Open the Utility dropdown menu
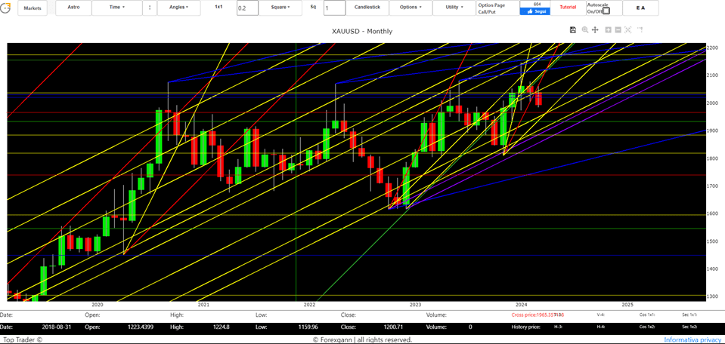 [x=454, y=8]
